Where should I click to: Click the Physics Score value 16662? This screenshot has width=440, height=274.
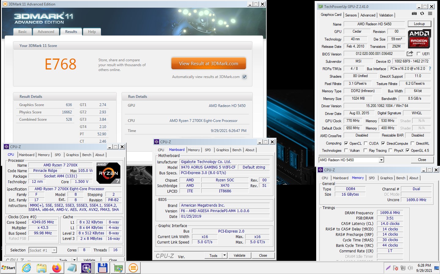pos(67,112)
